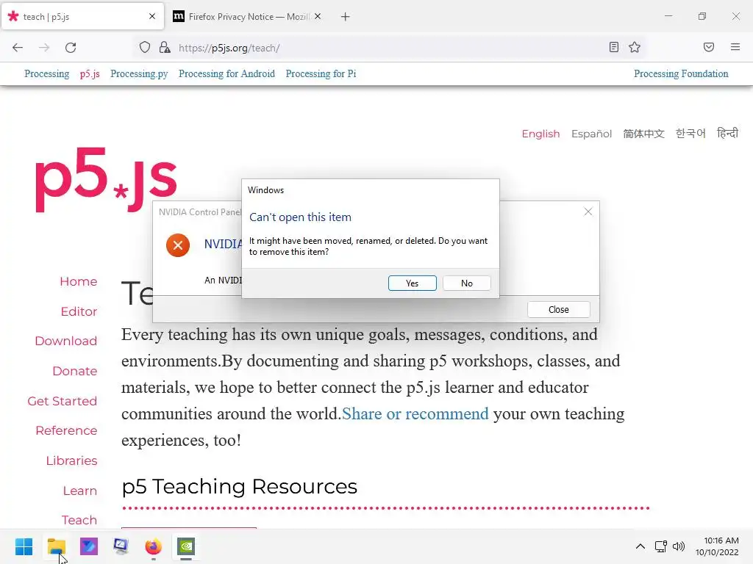Select the teach | p5.js tab
The height and width of the screenshot is (564, 753).
coord(82,17)
